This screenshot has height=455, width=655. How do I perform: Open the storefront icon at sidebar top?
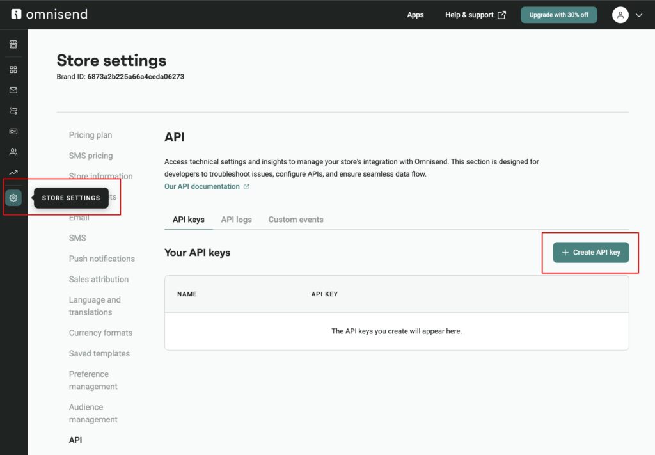click(13, 44)
